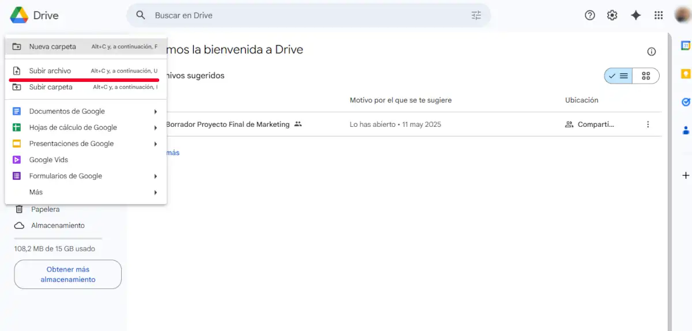Select Nueva carpeta from the menu
Screen dimensions: 692x331
click(86, 47)
